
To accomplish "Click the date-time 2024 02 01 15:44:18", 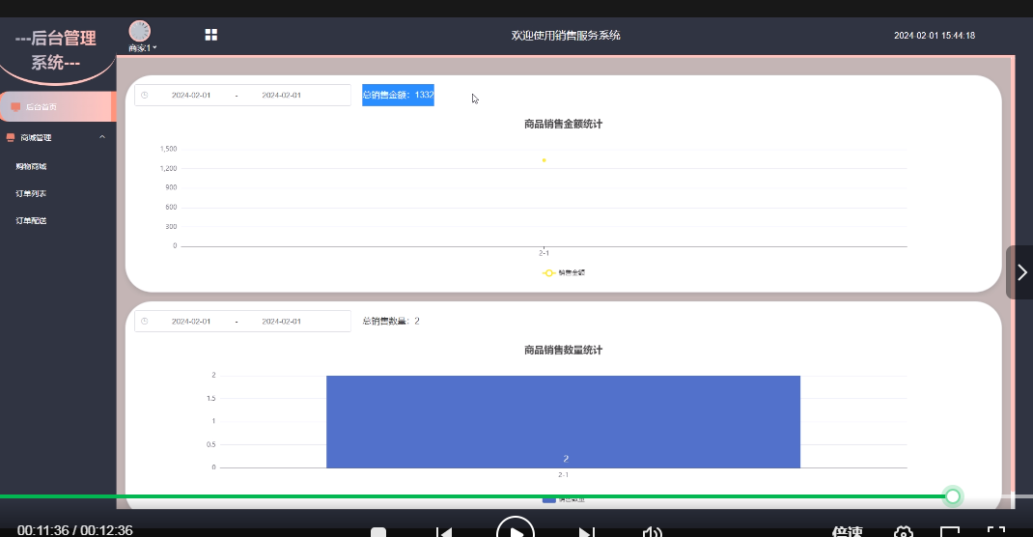I will click(x=935, y=36).
